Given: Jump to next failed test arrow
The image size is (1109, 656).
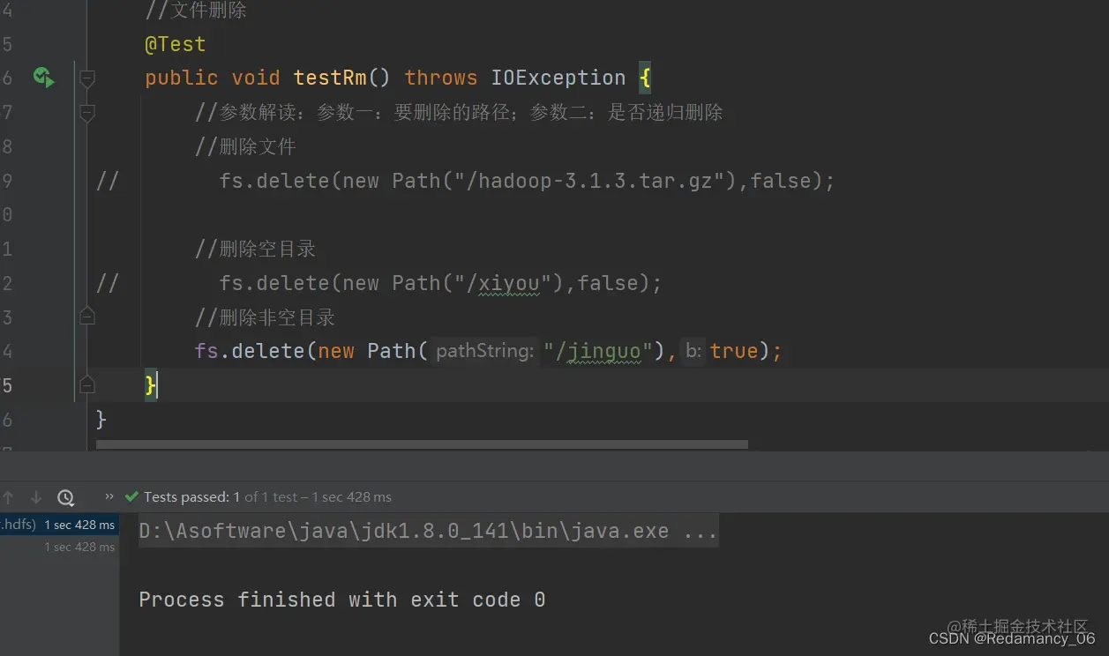Looking at the screenshot, I should (36, 497).
